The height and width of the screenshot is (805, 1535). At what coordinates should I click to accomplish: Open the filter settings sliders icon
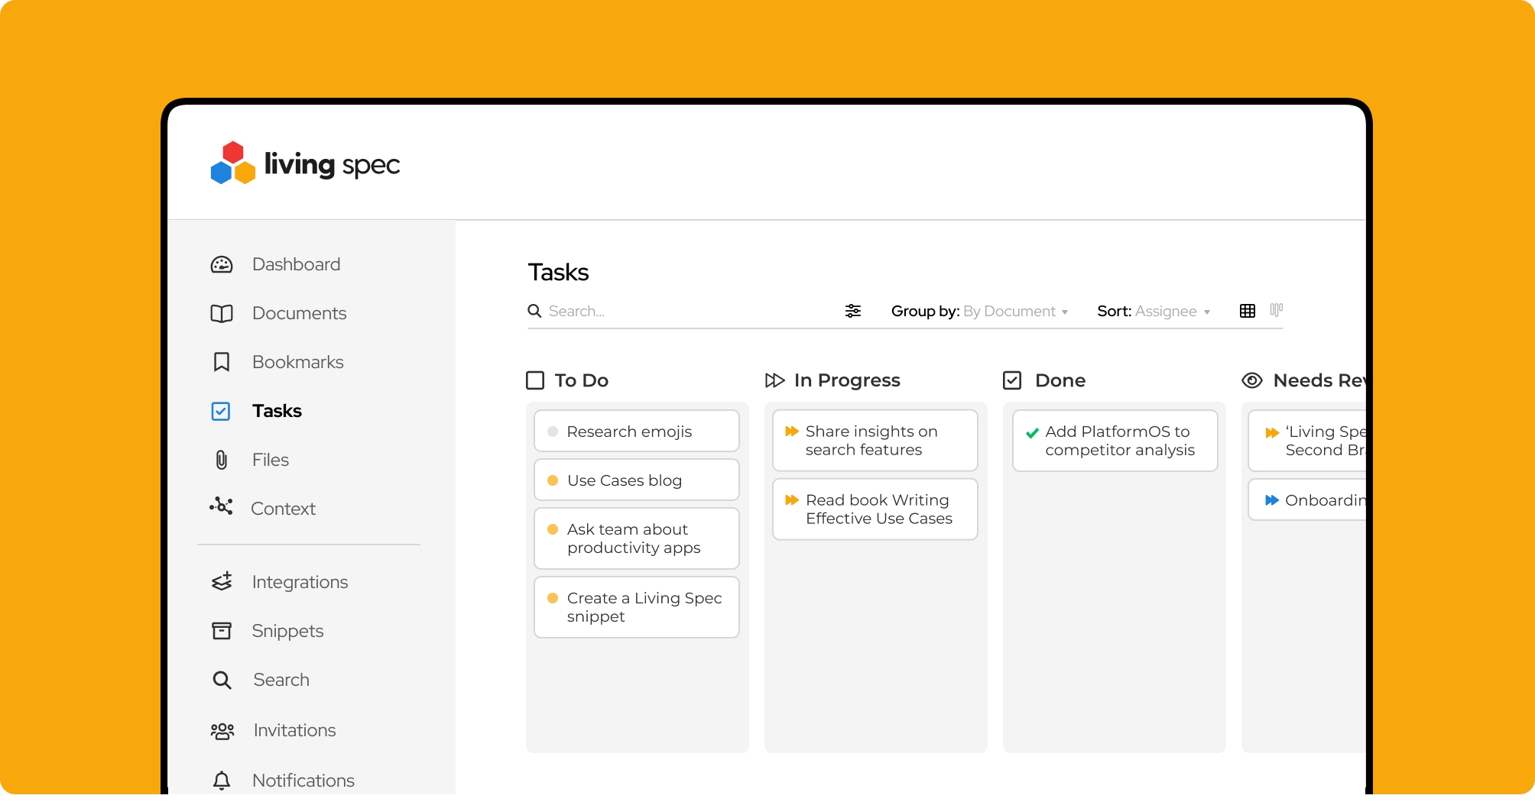(x=853, y=311)
